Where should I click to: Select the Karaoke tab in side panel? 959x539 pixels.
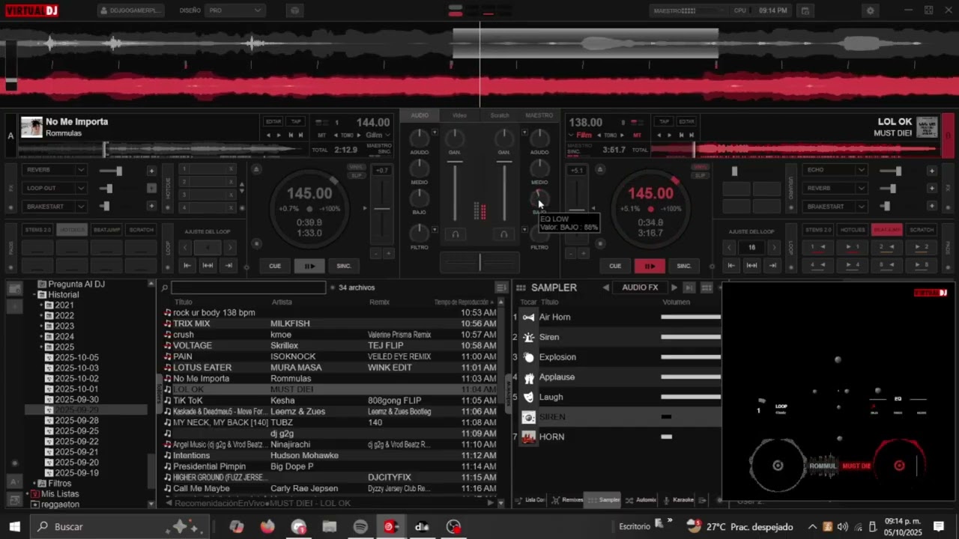(678, 500)
